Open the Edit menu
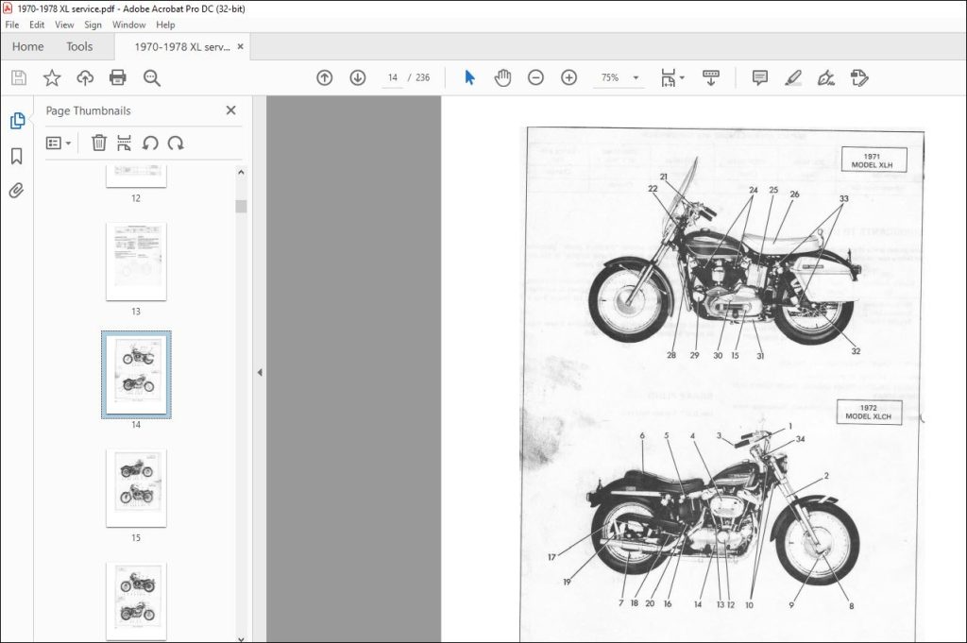Screen dimensions: 967x643 coord(37,25)
